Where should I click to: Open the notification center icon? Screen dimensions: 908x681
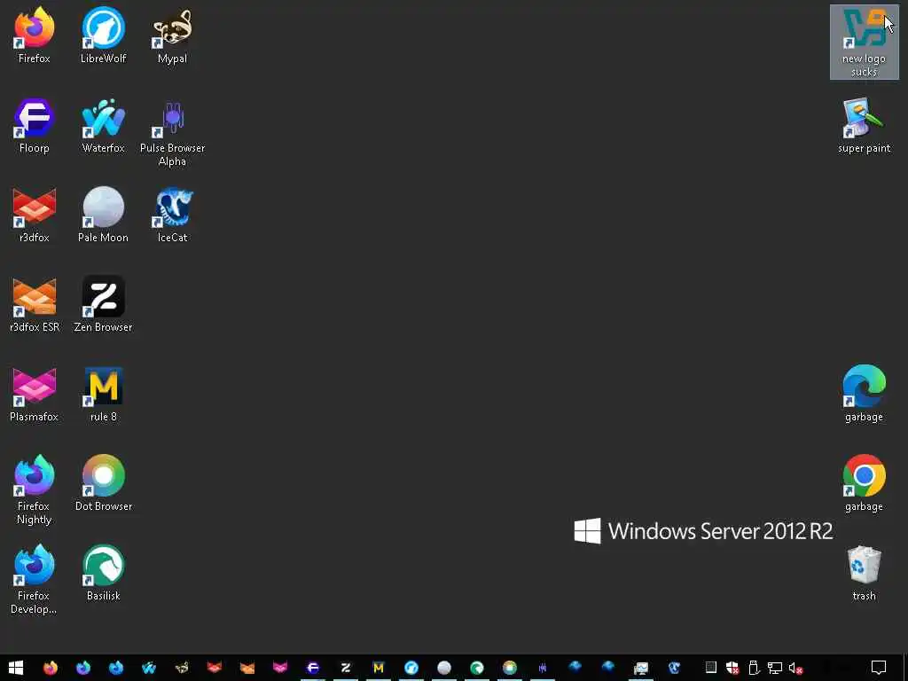pos(879,668)
